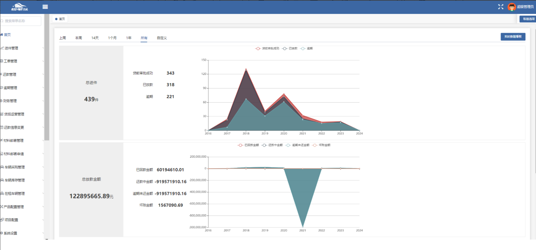
Task: Click the 贷前审批成功 value 343
Action: point(170,73)
